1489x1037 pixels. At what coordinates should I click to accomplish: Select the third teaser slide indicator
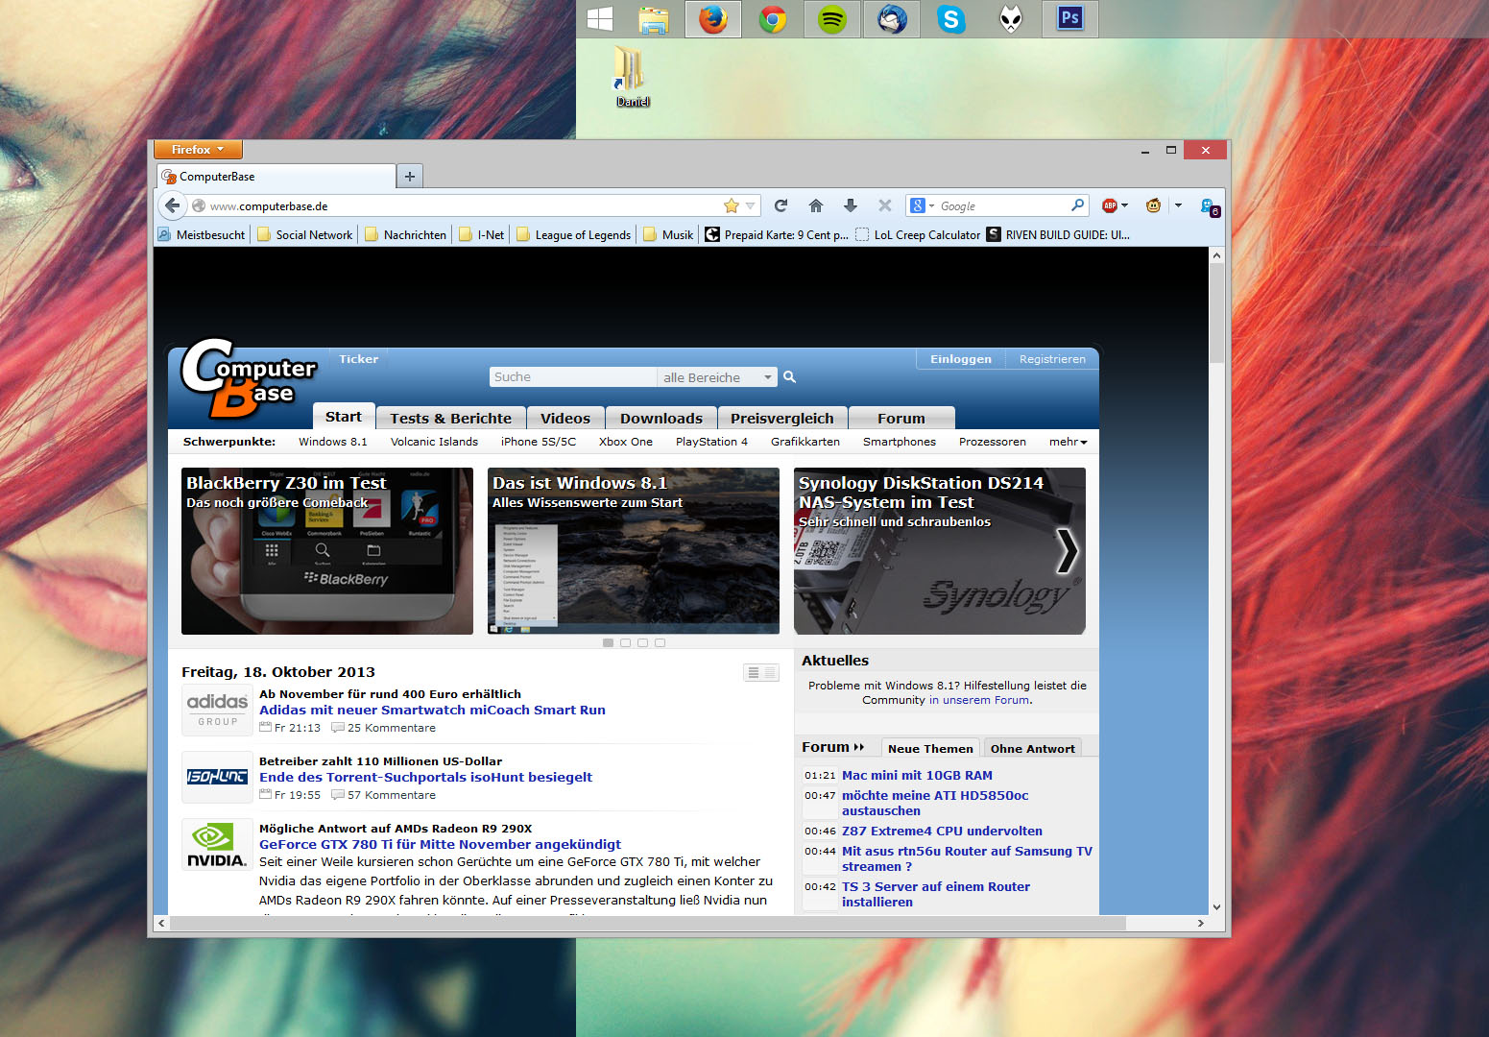(642, 643)
